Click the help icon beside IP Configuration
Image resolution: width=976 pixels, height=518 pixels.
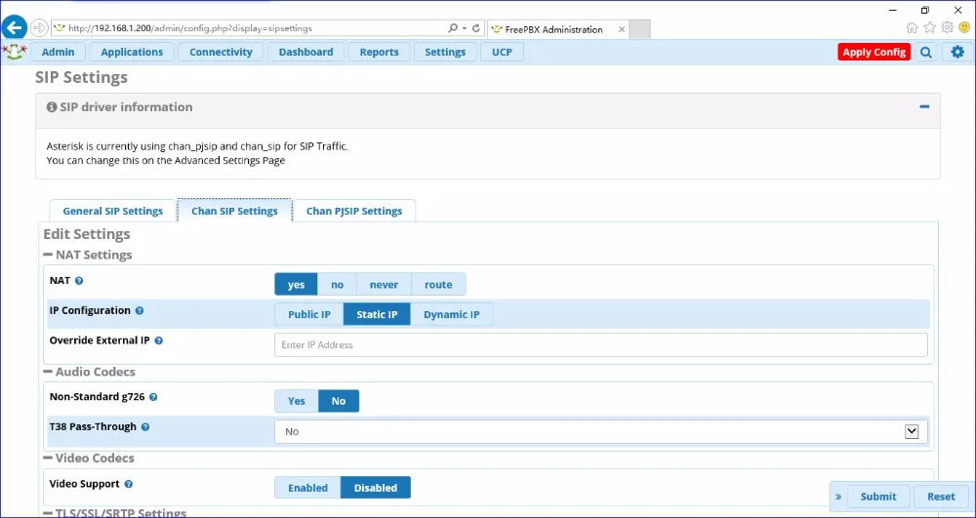point(140,310)
